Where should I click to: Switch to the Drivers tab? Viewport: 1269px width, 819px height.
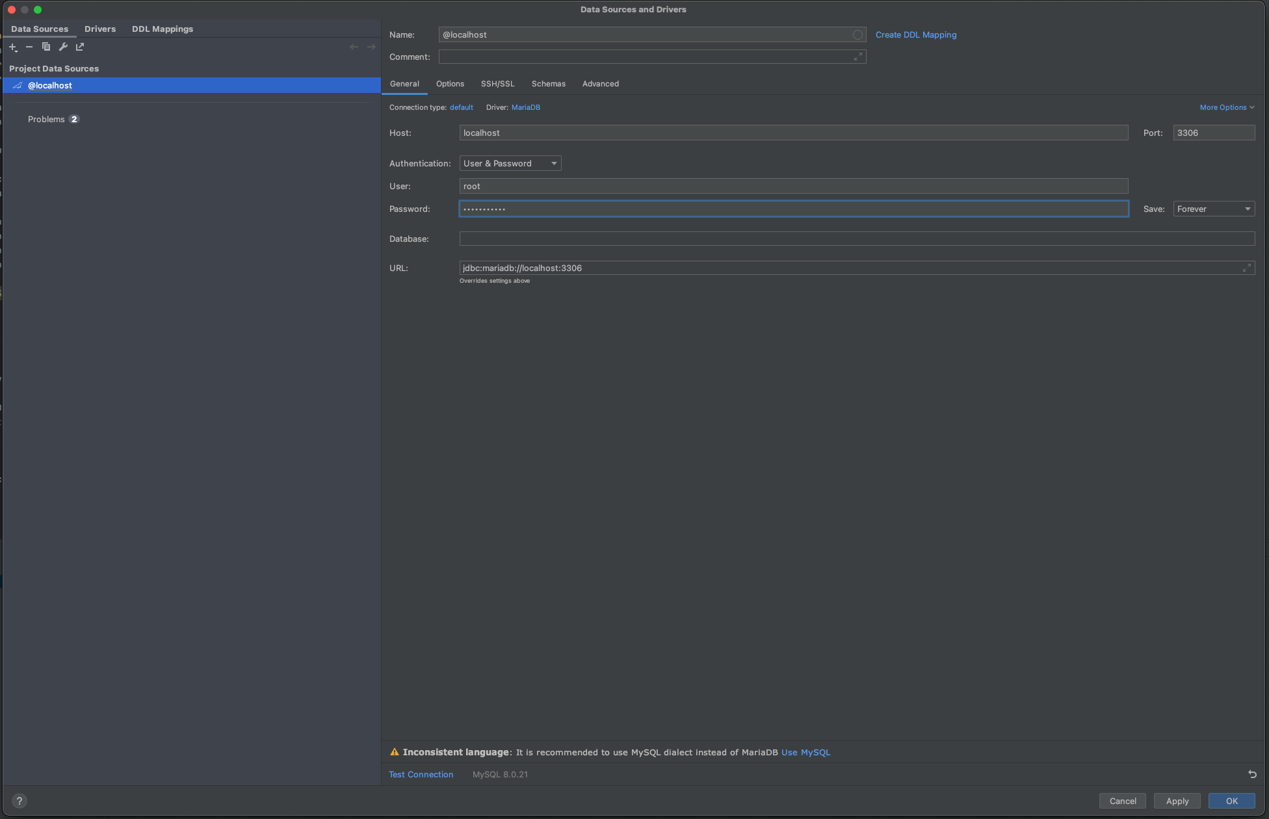point(100,29)
